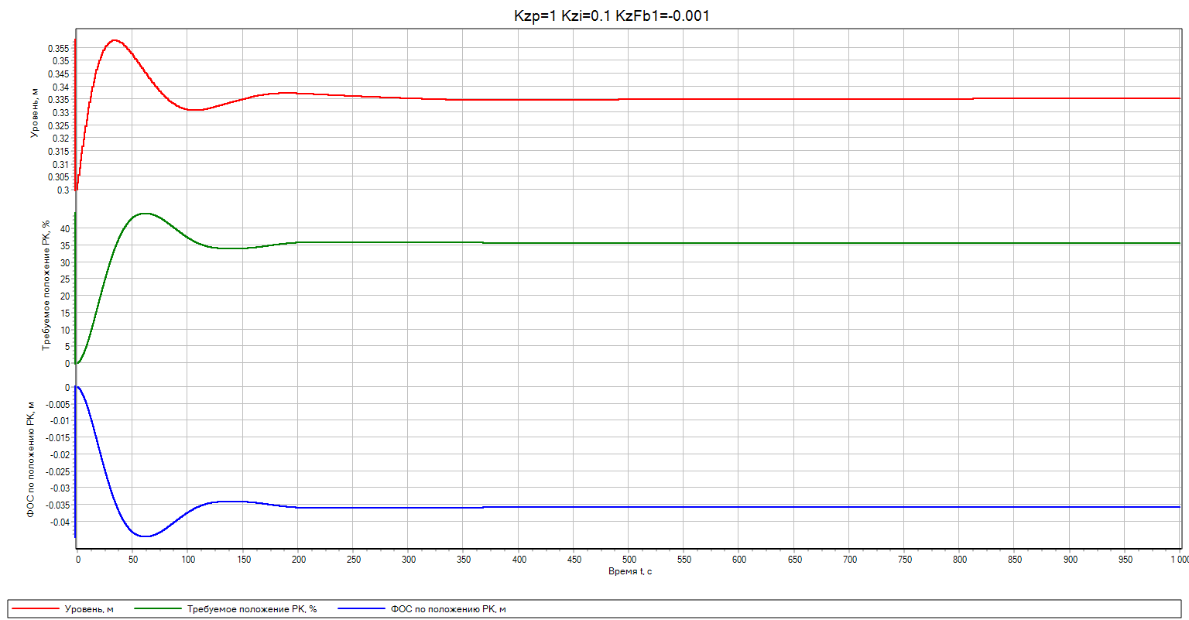Select the 'Требуемое положение РК, %' legend label
The width and height of the screenshot is (1189, 620).
pos(252,609)
